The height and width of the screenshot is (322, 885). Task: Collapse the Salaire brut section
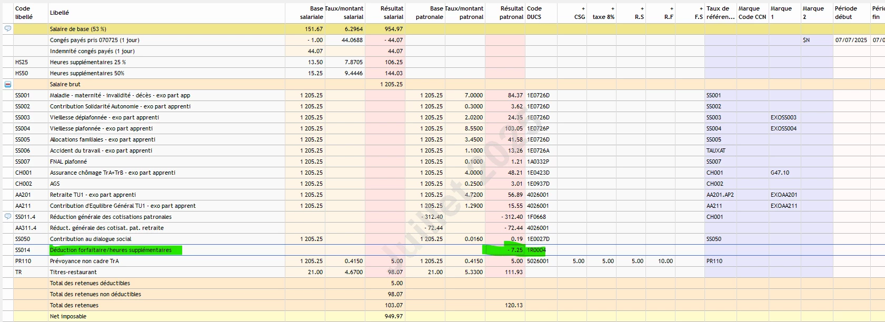(8, 84)
